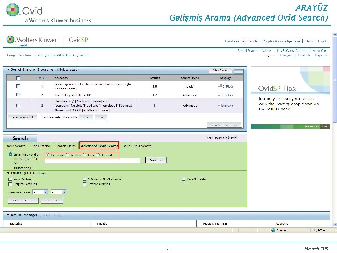337x253 pixels.
Task: Switch language to Français
Action: pyautogui.click(x=286, y=55)
